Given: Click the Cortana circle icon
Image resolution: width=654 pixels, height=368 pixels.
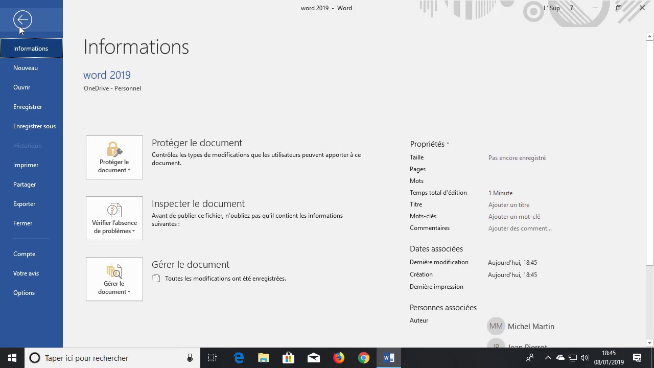Looking at the screenshot, I should pos(35,358).
